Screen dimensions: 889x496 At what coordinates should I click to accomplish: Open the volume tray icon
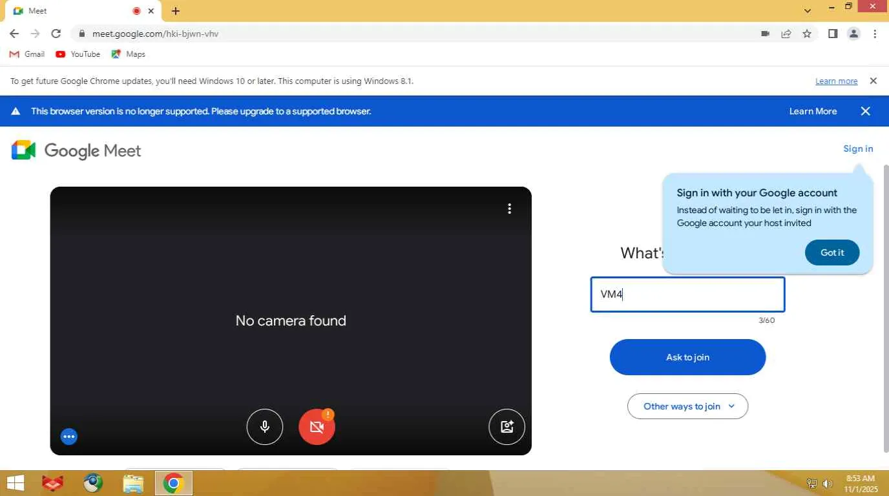pos(828,483)
